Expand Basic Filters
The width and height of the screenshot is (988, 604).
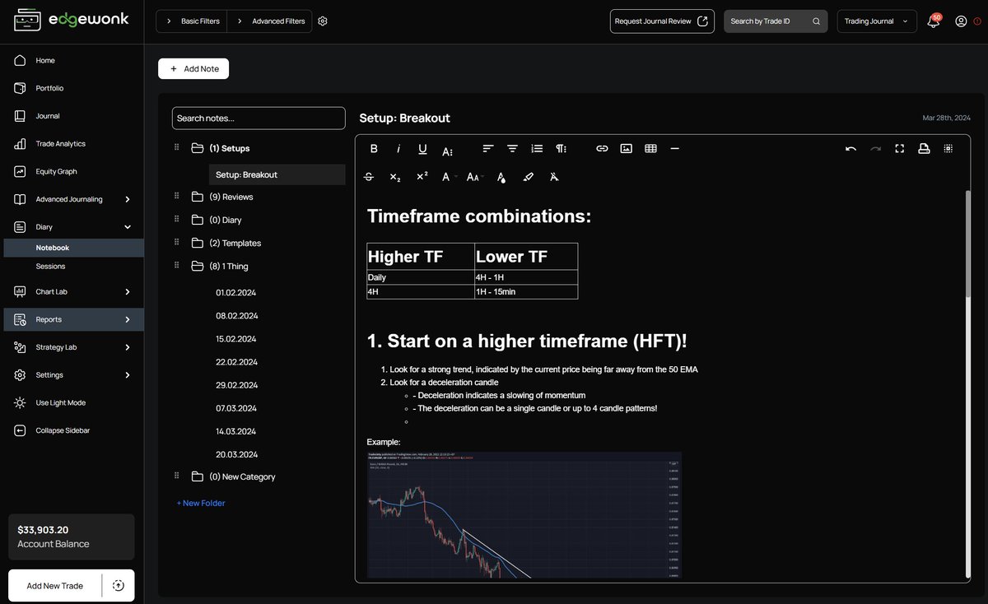pos(192,21)
